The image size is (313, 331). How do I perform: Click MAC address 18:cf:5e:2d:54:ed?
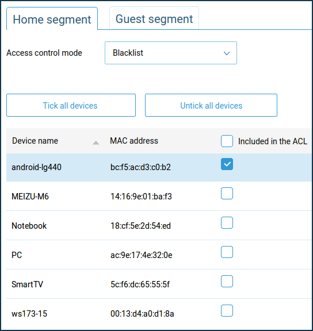140,226
